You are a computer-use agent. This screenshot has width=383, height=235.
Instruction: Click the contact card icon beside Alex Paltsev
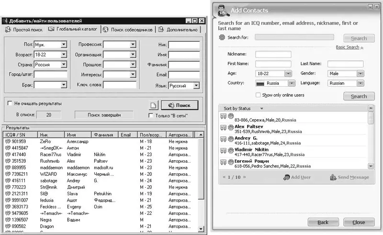coord(223,127)
